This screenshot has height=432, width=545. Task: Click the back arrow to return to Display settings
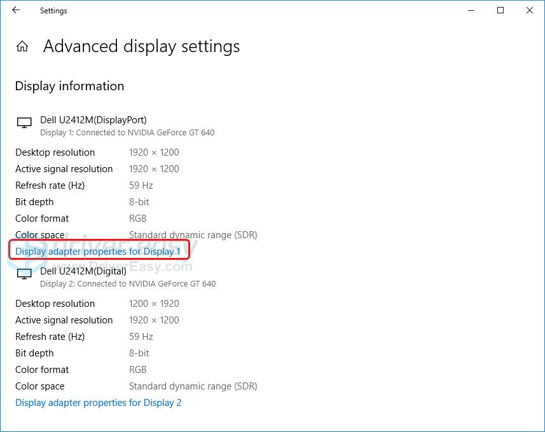(x=15, y=10)
